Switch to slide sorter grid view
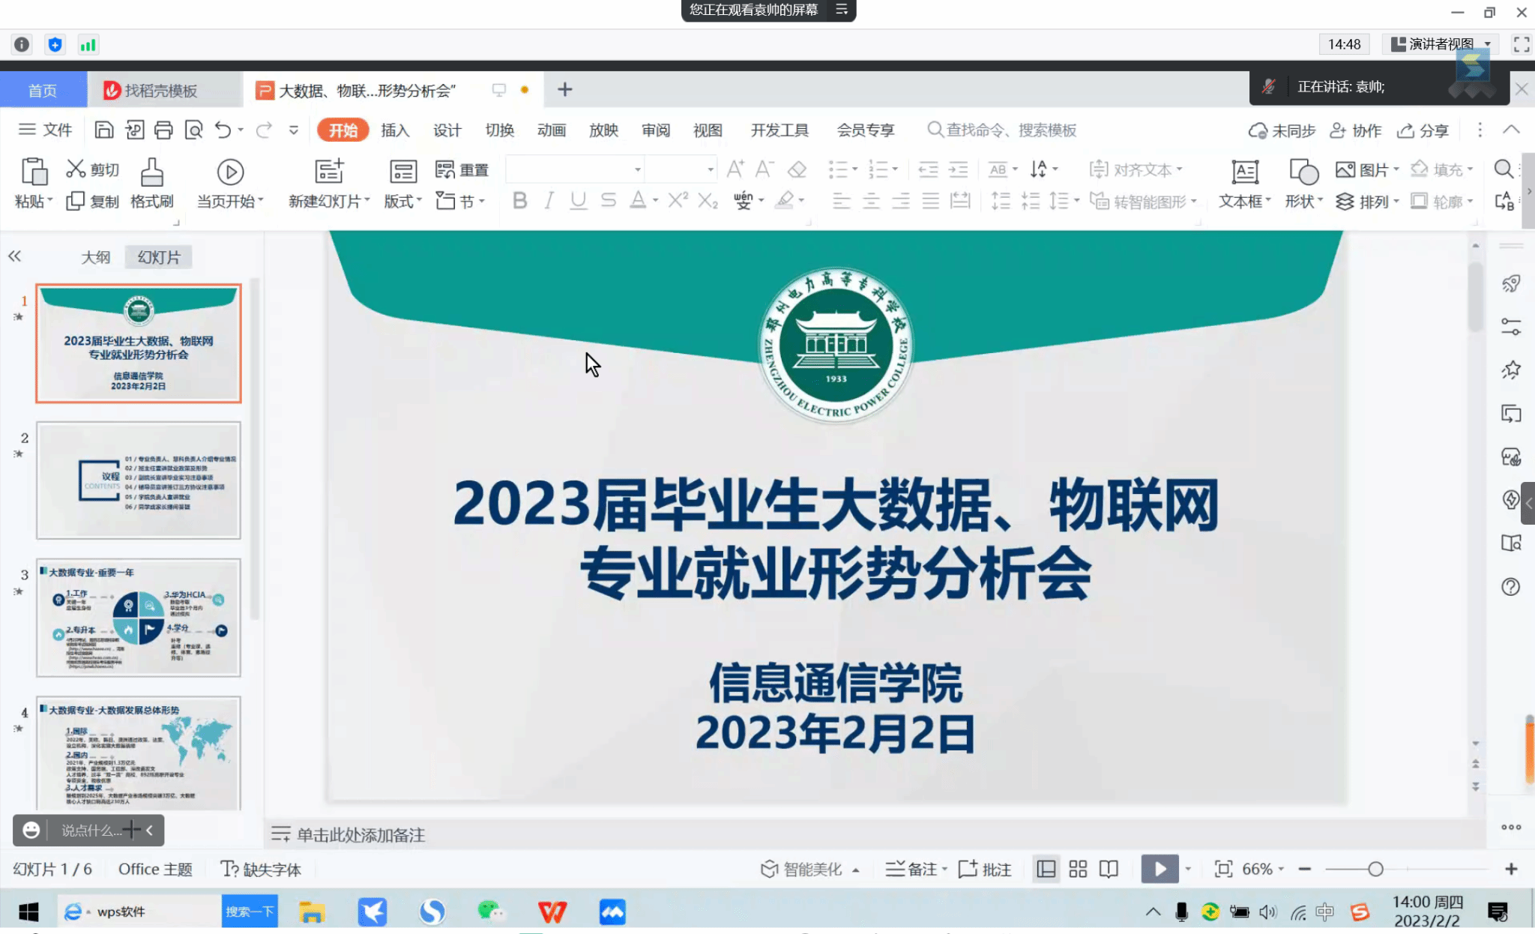Screen dimensions: 1535x934 coord(1078,869)
